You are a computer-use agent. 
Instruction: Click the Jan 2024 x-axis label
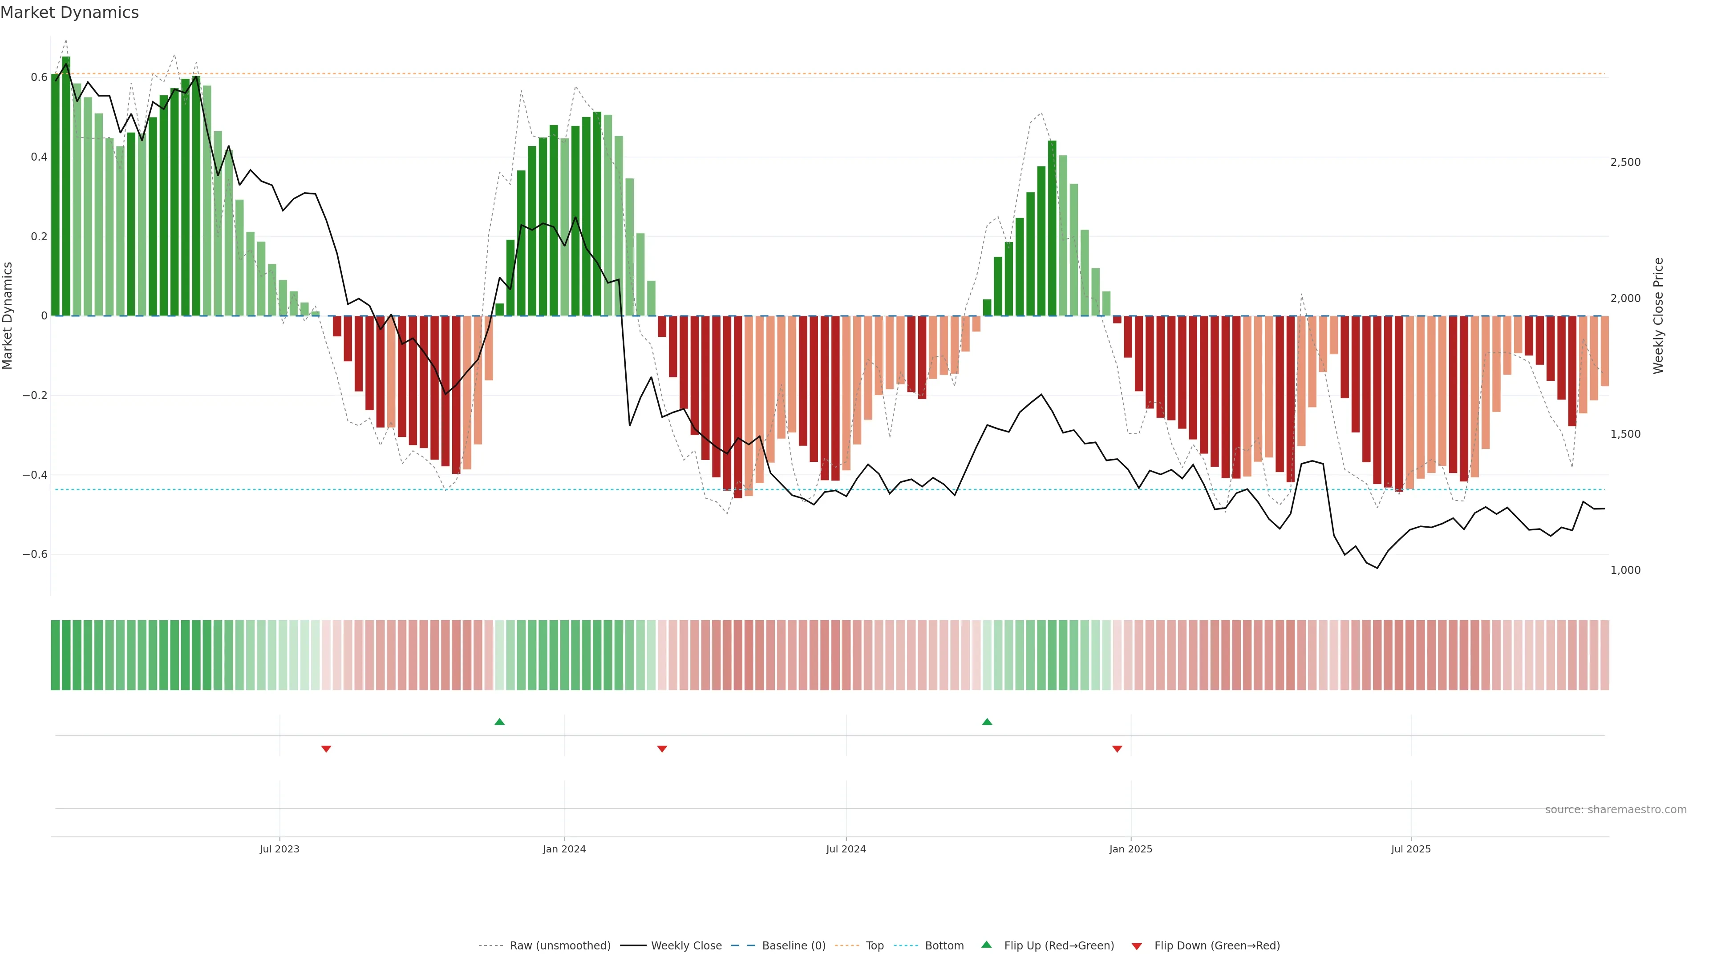[564, 849]
